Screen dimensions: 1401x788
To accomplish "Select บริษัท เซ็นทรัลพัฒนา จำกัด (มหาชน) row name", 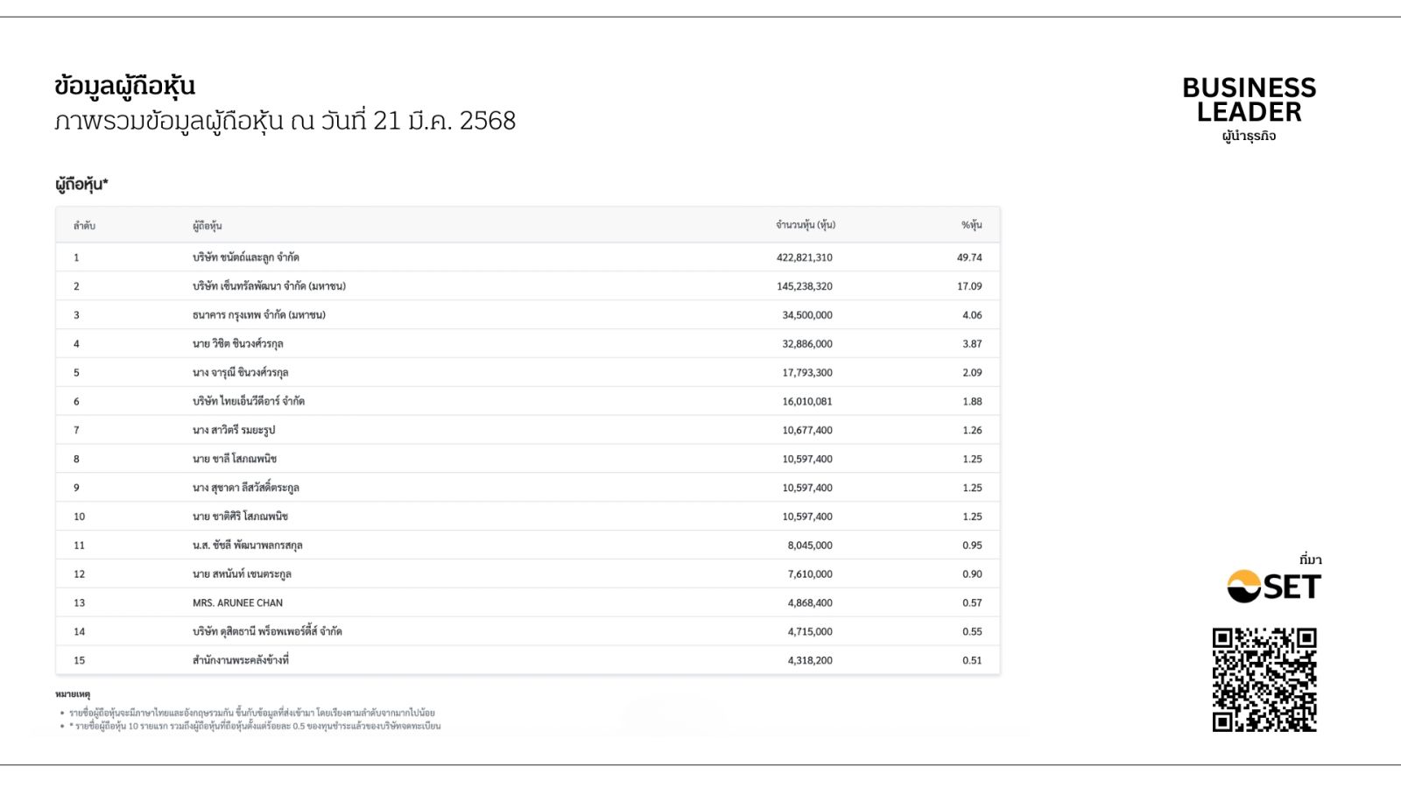I will (269, 286).
